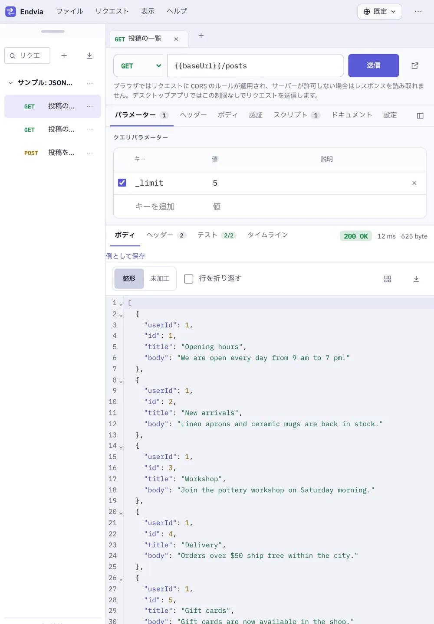The width and height of the screenshot is (434, 624).
Task: Switch to the 設定 tab
Action: (390, 115)
